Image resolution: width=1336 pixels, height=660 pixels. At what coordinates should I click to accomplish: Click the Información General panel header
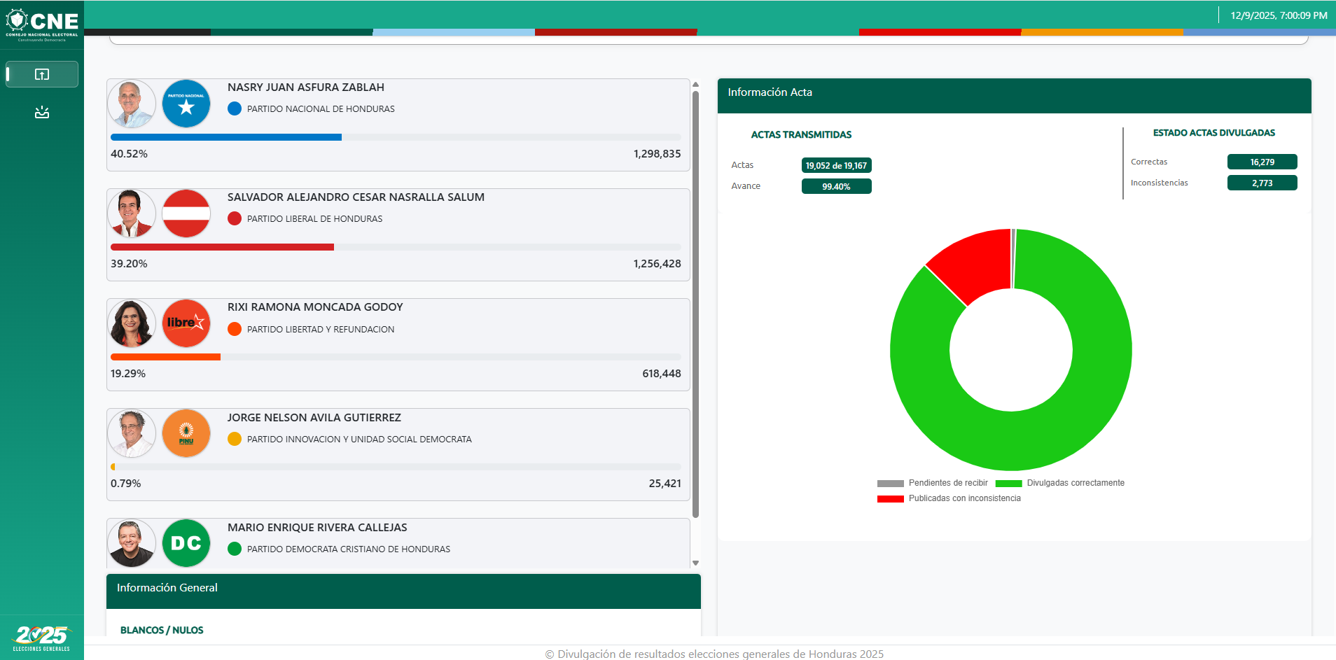coord(403,591)
